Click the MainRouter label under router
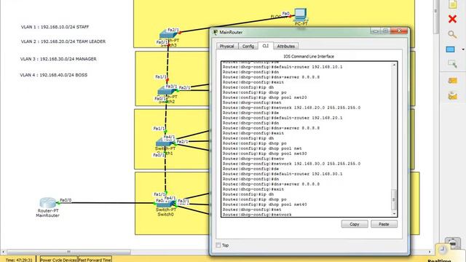The height and width of the screenshot is (262, 466). (x=47, y=215)
